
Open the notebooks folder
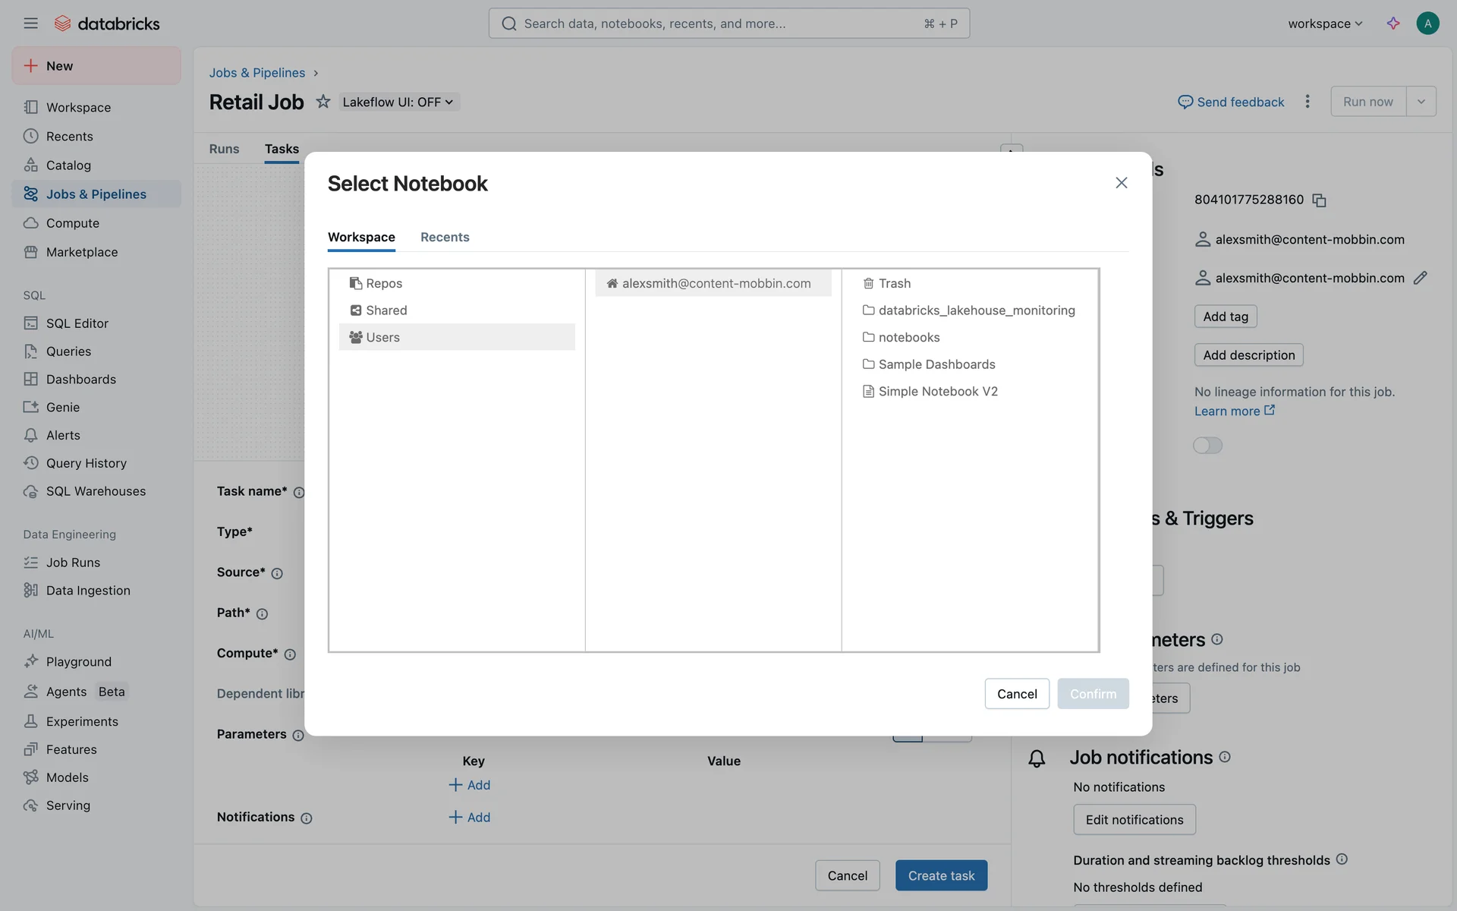[908, 337]
